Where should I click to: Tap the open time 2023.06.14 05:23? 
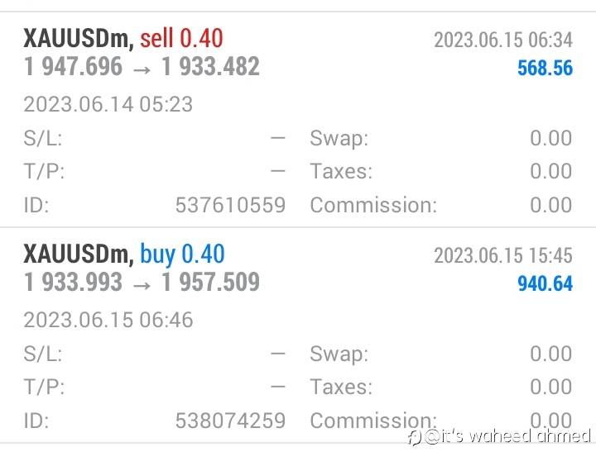point(108,104)
